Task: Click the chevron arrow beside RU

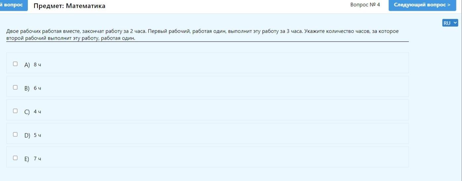Action: [455, 23]
